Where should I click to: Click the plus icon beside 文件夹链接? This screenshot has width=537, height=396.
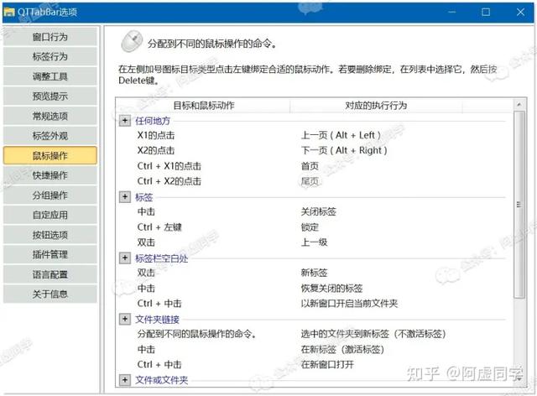(125, 319)
